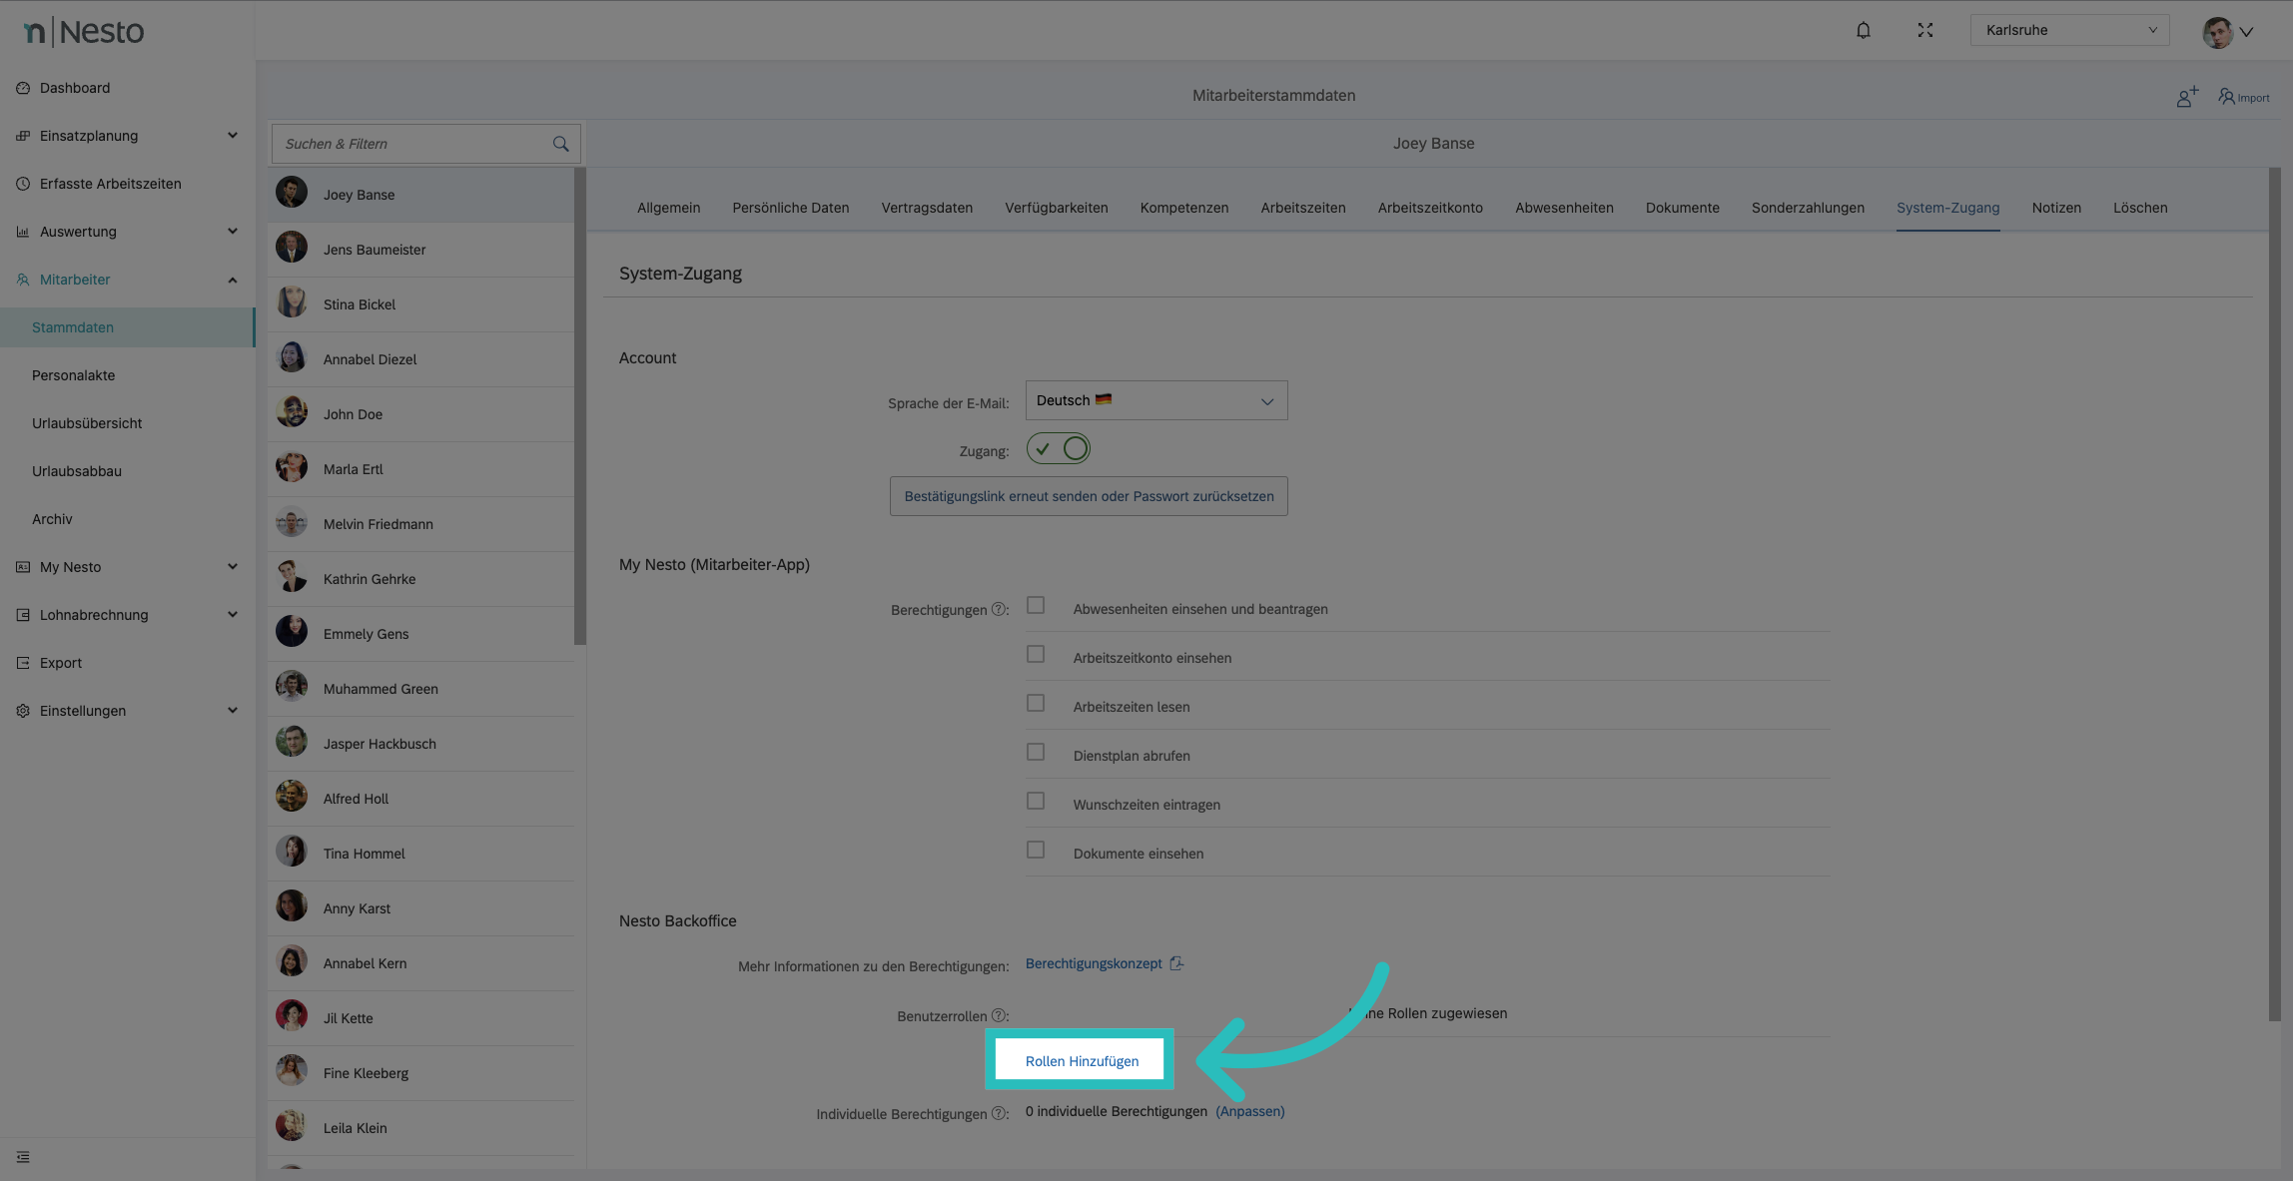Image resolution: width=2293 pixels, height=1181 pixels.
Task: Click the notification bell icon
Action: click(x=1864, y=30)
